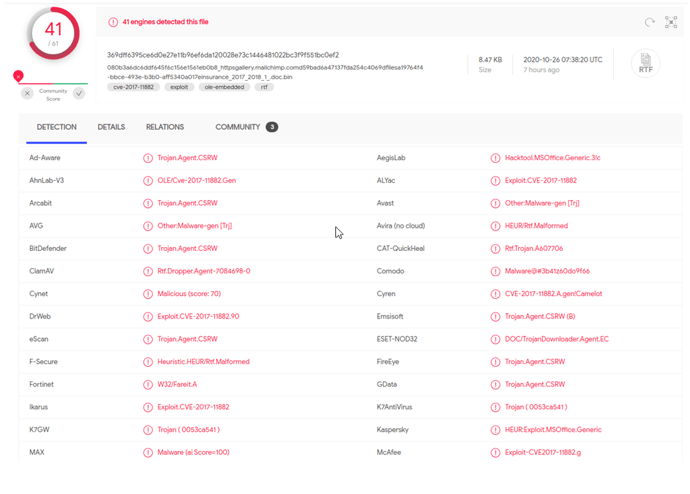Click the 41 / 61 detection score gauge
This screenshot has width=690, height=494.
pos(53,34)
